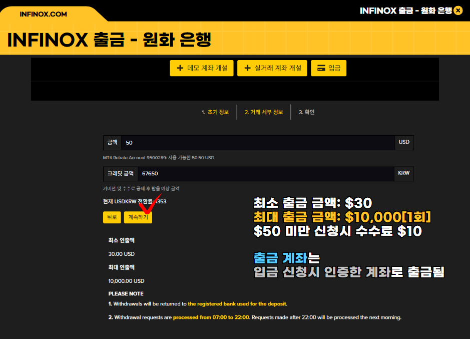The height and width of the screenshot is (339, 470).
Task: Click the 최대 인출액 heading
Action: (122, 267)
